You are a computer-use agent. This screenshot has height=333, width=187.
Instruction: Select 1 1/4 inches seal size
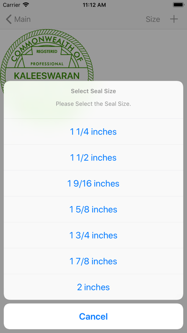pyautogui.click(x=93, y=132)
